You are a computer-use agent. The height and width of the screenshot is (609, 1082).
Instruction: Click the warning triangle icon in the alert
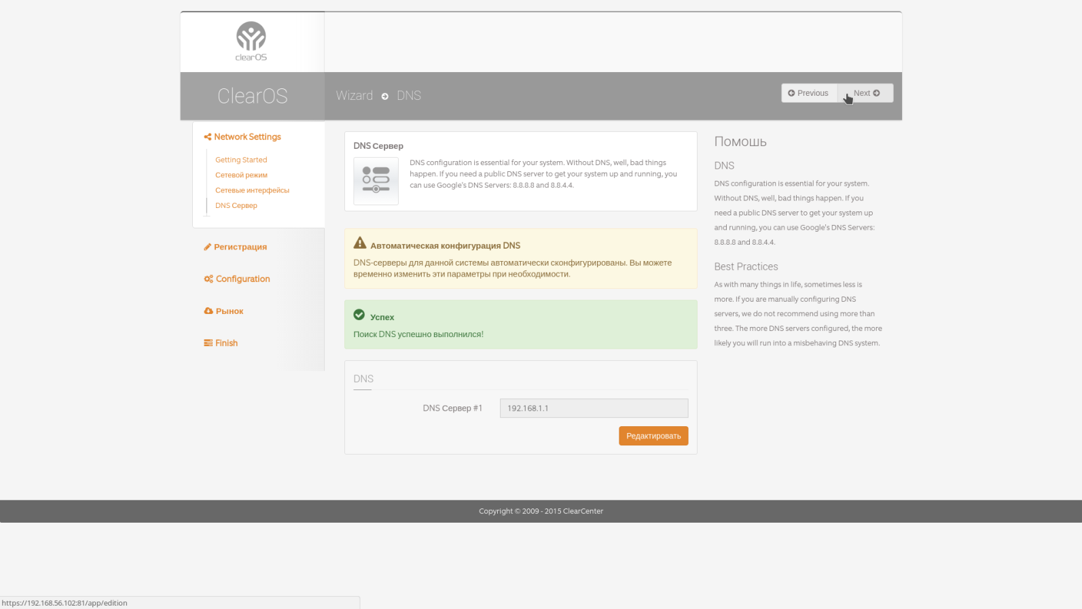[x=360, y=243]
